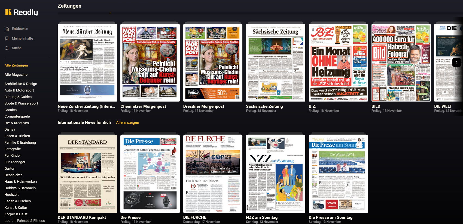Open the Familie & Erziehung category
The image size is (463, 224).
coord(20,143)
